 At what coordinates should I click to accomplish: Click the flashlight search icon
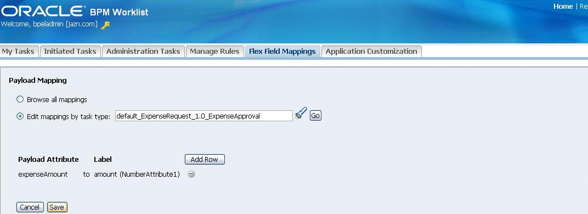pos(301,114)
